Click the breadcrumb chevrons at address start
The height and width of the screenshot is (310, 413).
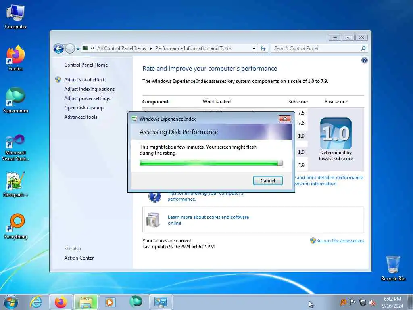92,48
